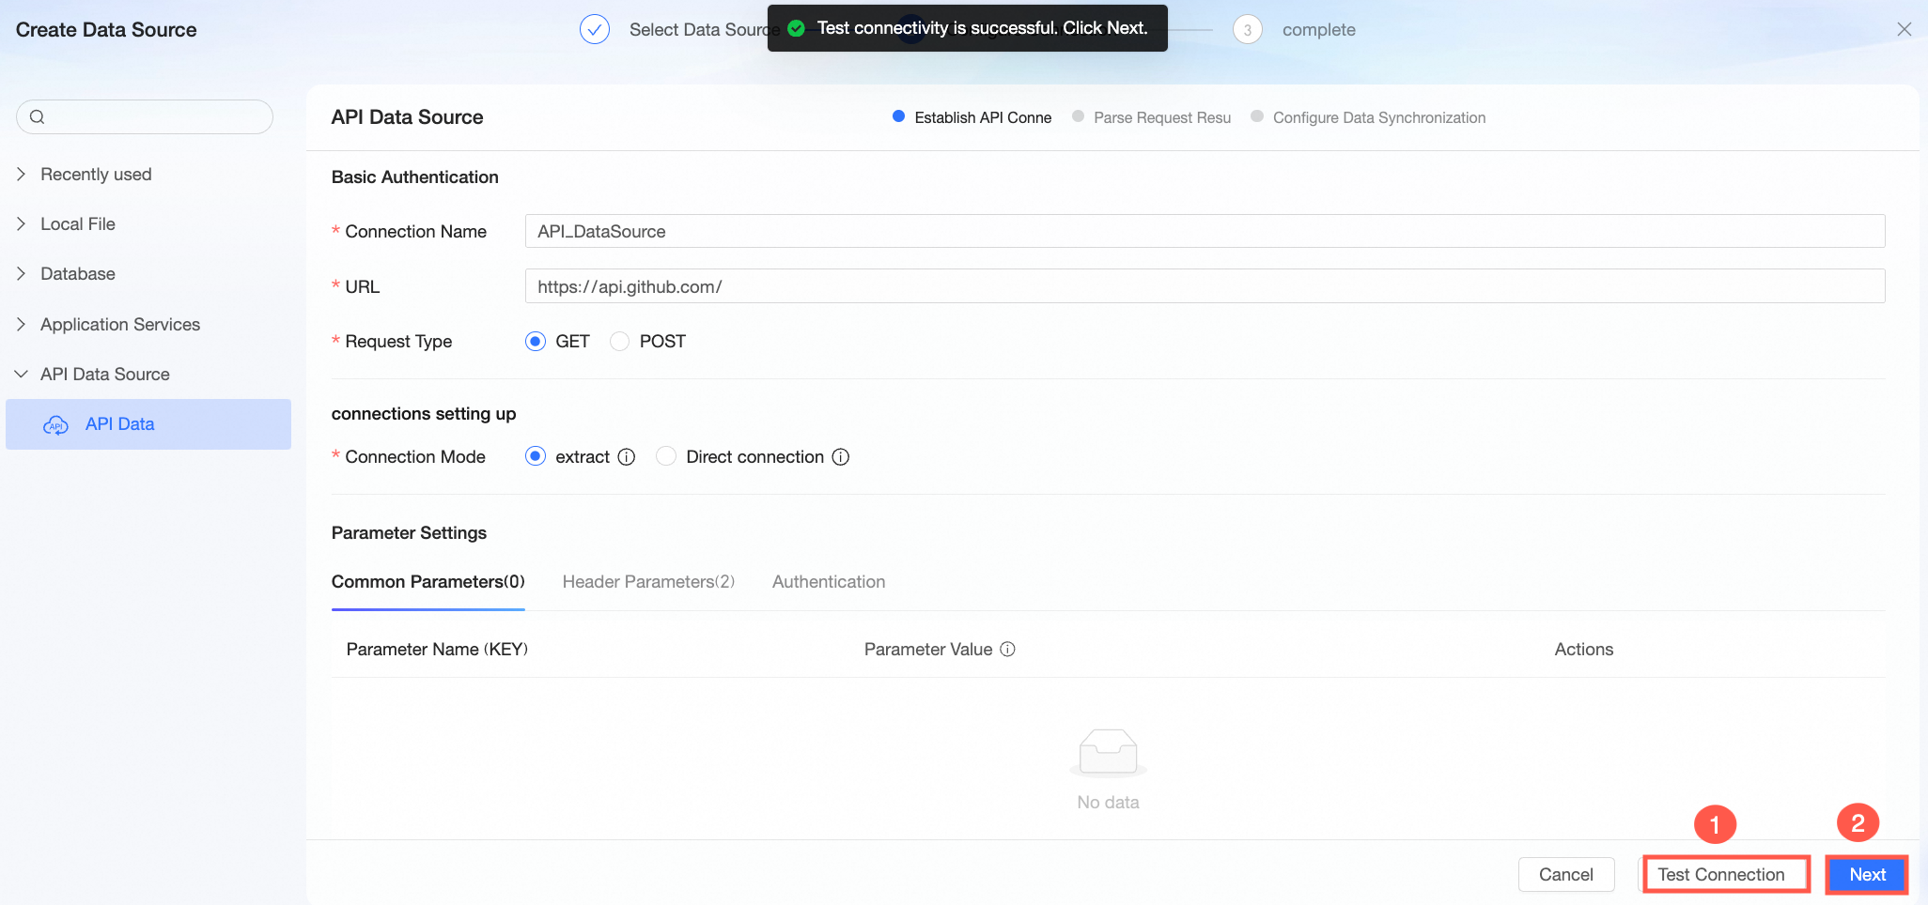Click the Establish API Conne step
This screenshot has height=905, width=1928.
[972, 117]
